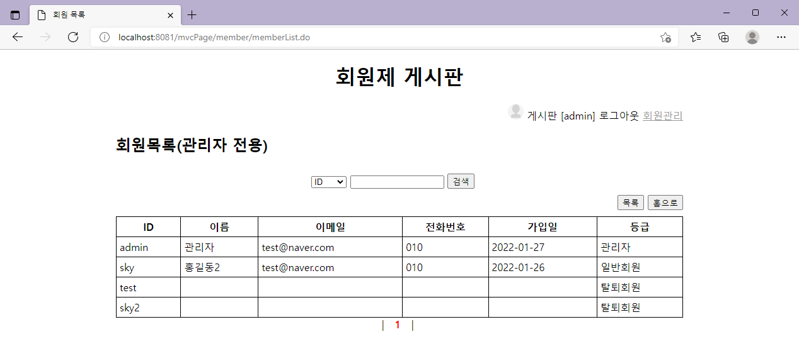Click the browser forward arrow
This screenshot has width=799, height=339.
[45, 37]
